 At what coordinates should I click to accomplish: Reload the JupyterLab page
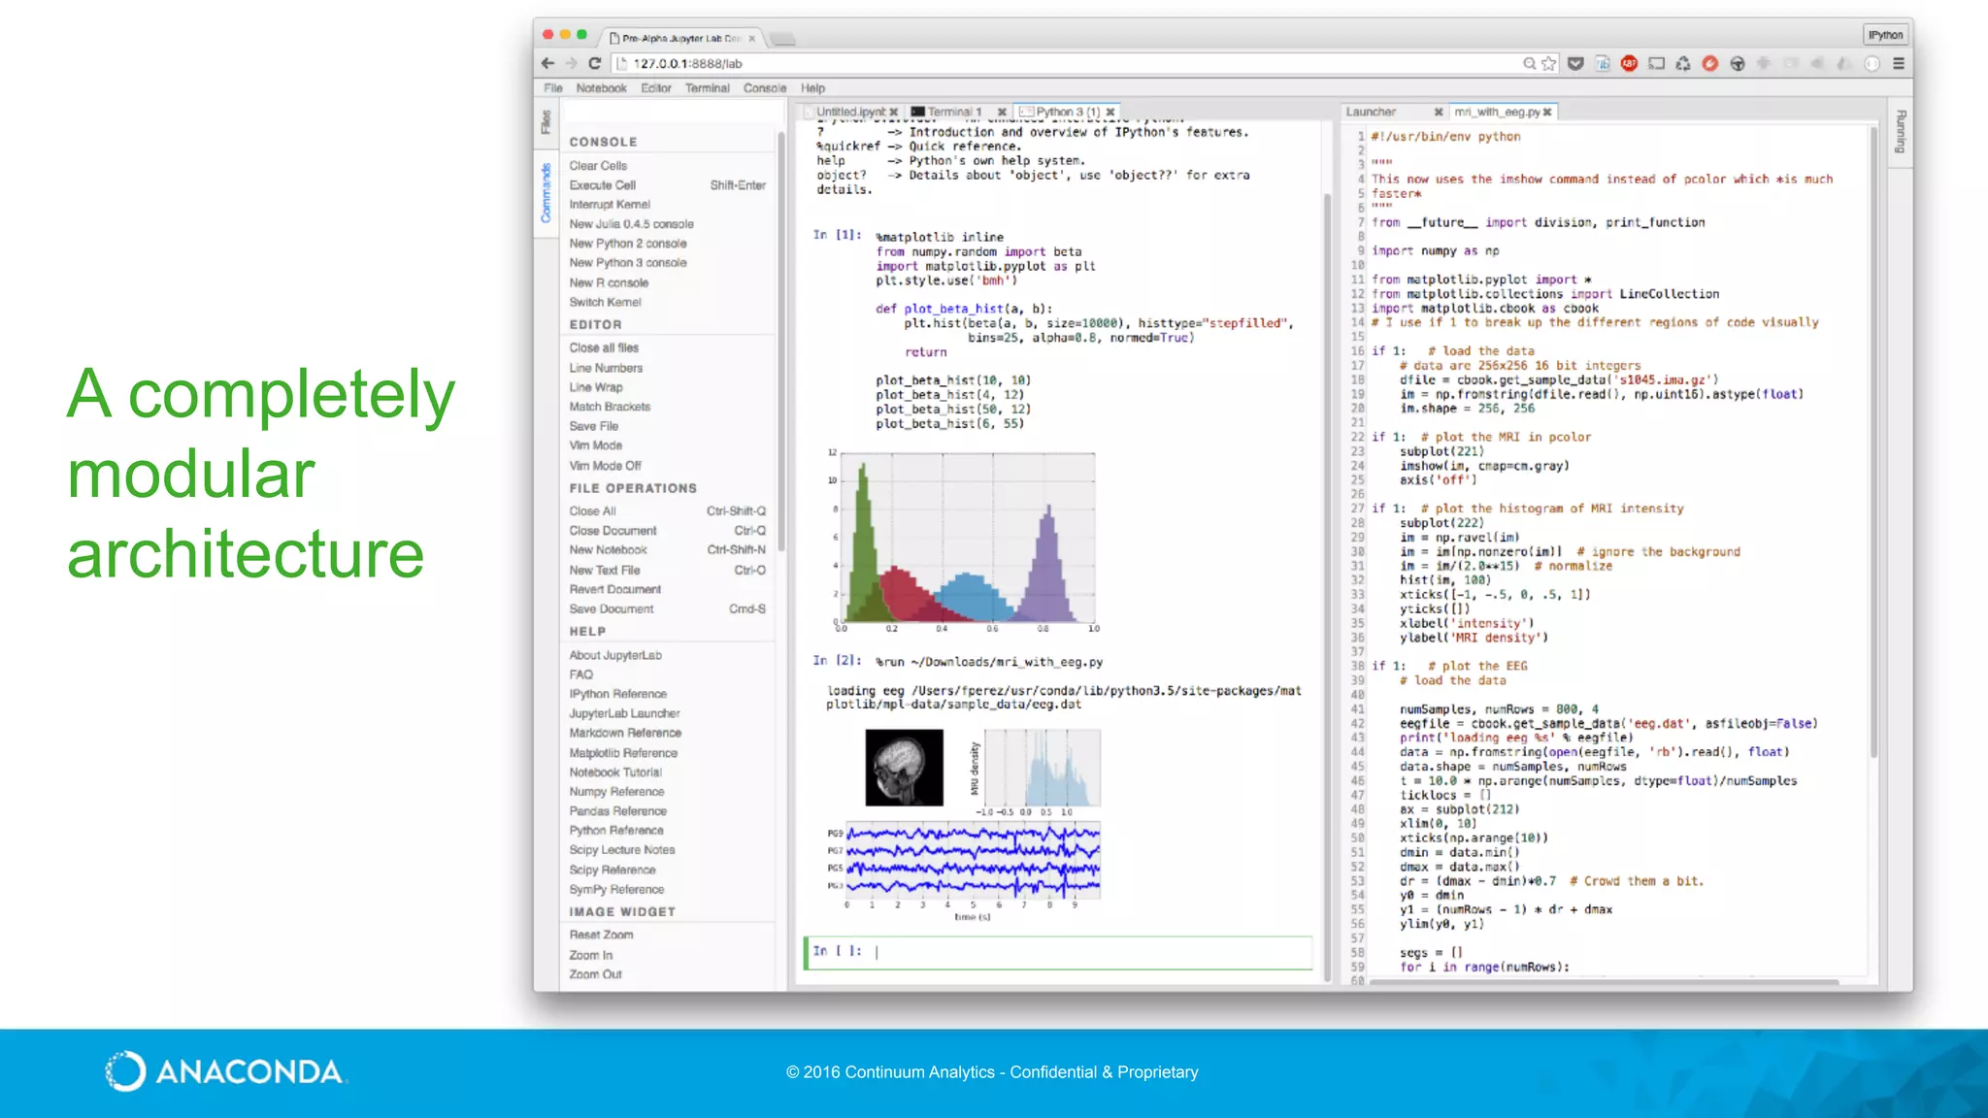tap(594, 63)
